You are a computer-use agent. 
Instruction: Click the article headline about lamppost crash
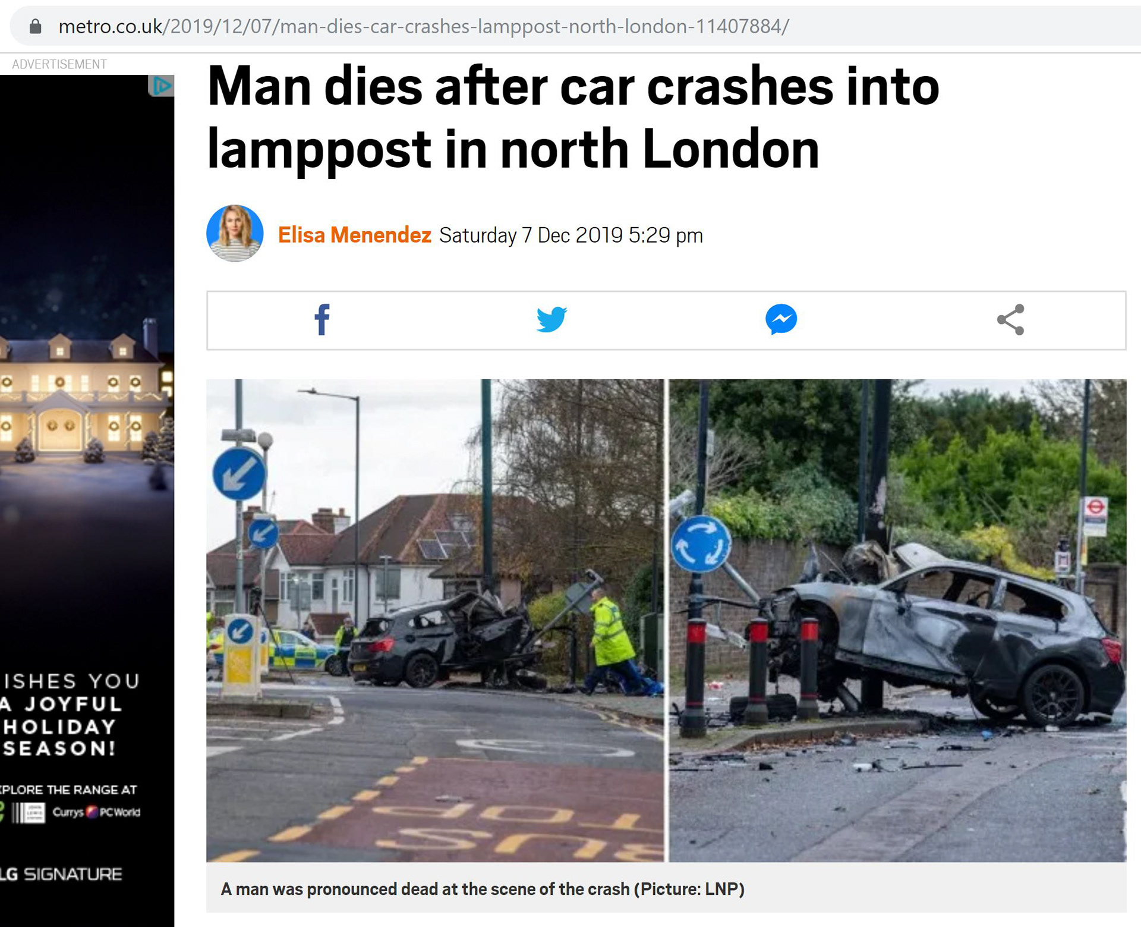573,117
